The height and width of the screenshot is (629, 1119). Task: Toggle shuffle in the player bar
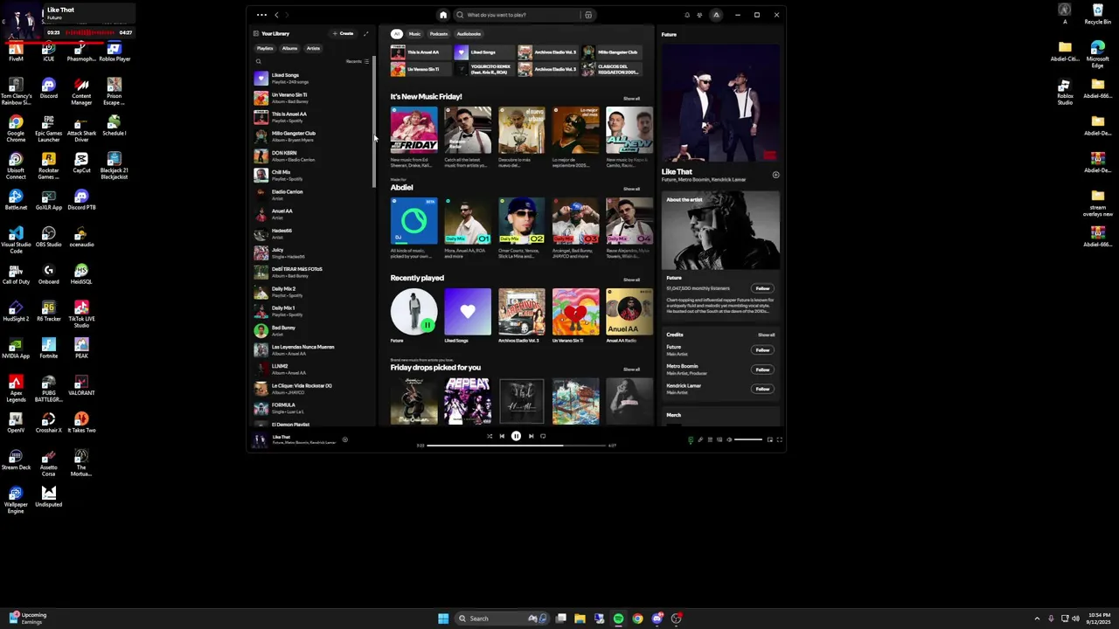point(490,436)
